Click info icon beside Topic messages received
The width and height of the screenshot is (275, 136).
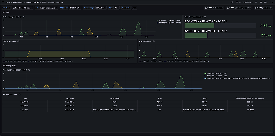coord(24,17)
